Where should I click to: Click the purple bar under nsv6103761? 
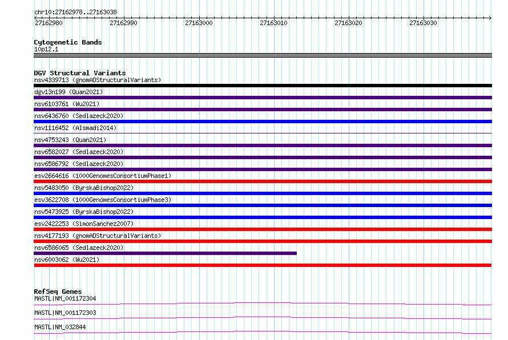[263, 110]
